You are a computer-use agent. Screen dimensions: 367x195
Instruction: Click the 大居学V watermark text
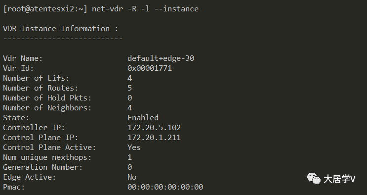(339, 179)
